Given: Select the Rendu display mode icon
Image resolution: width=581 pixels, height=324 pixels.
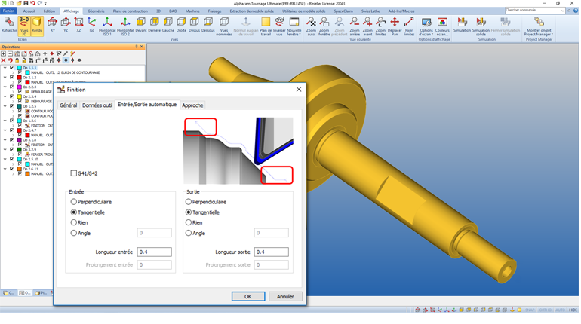Looking at the screenshot, I should pos(36,24).
